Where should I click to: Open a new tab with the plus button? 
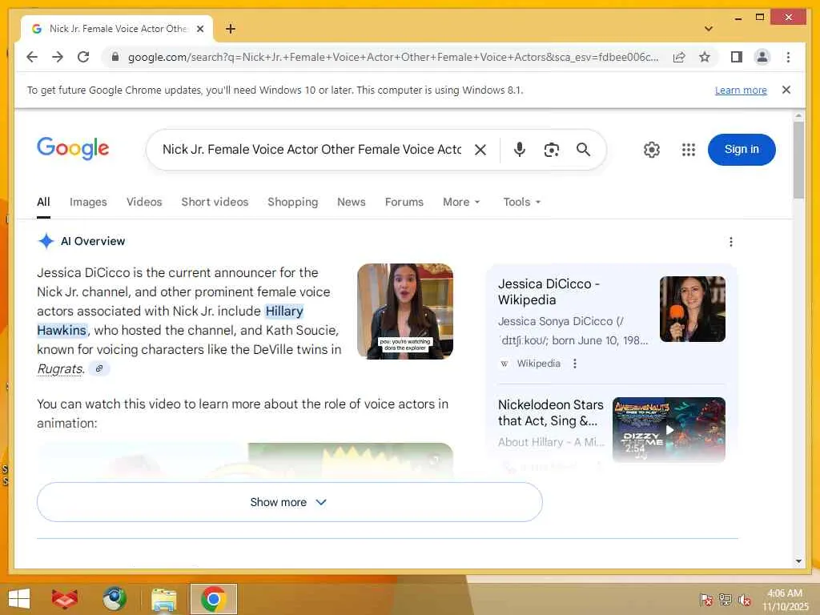point(230,29)
